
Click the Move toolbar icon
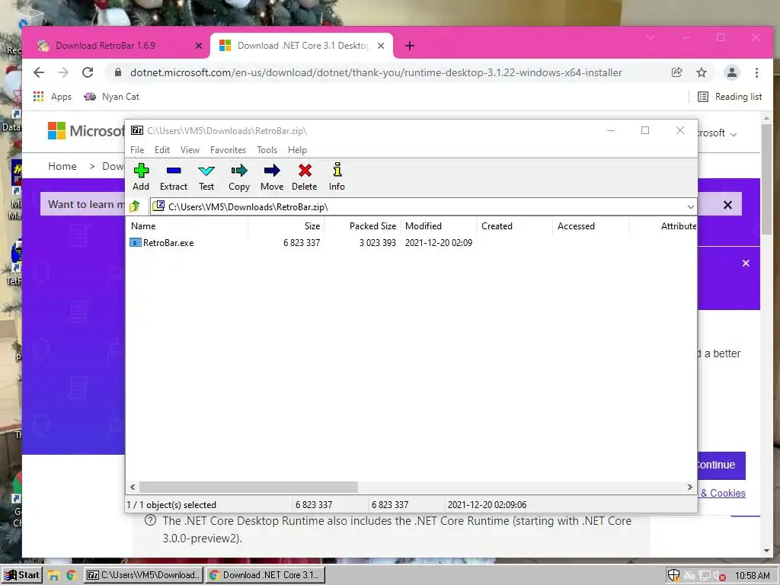click(x=272, y=177)
